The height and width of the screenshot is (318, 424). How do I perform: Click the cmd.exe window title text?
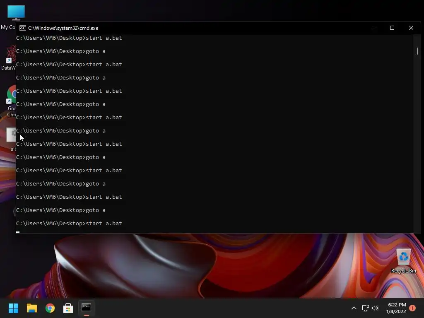tap(63, 28)
